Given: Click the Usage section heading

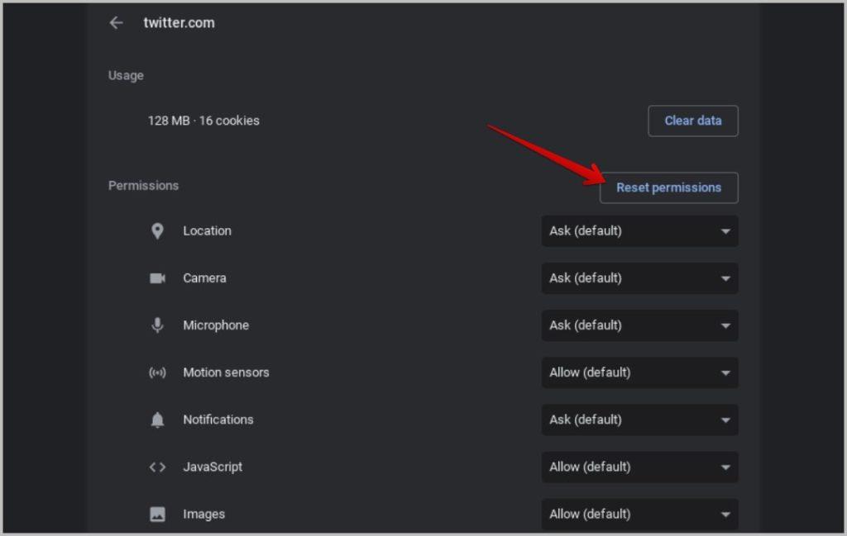Looking at the screenshot, I should 126,75.
